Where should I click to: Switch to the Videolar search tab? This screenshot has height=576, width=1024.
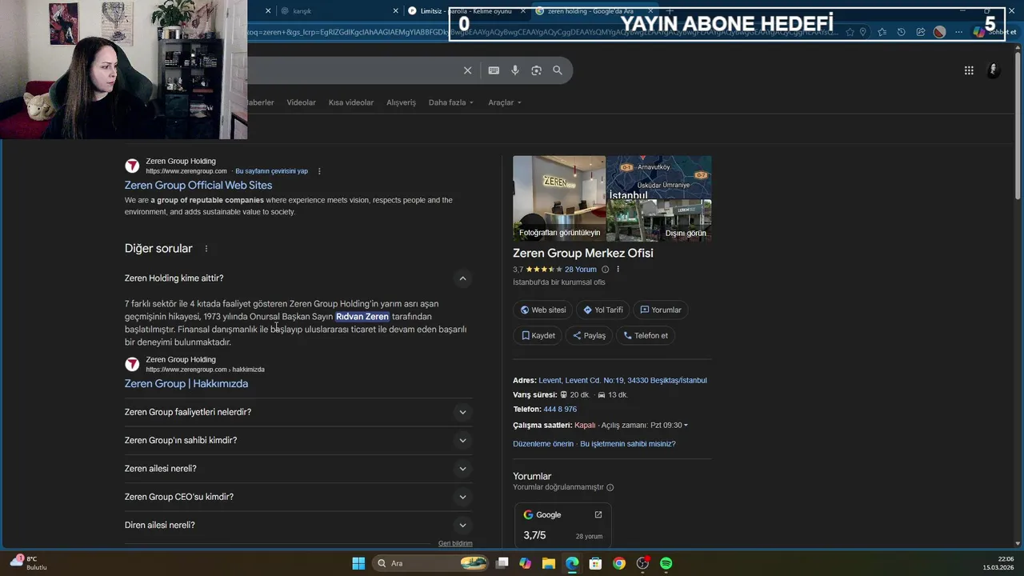301,102
